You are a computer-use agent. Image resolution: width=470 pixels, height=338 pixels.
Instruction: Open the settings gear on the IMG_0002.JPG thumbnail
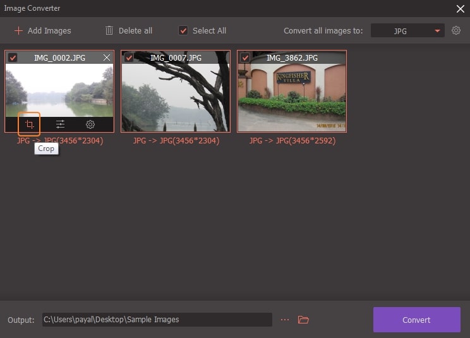[x=90, y=124]
